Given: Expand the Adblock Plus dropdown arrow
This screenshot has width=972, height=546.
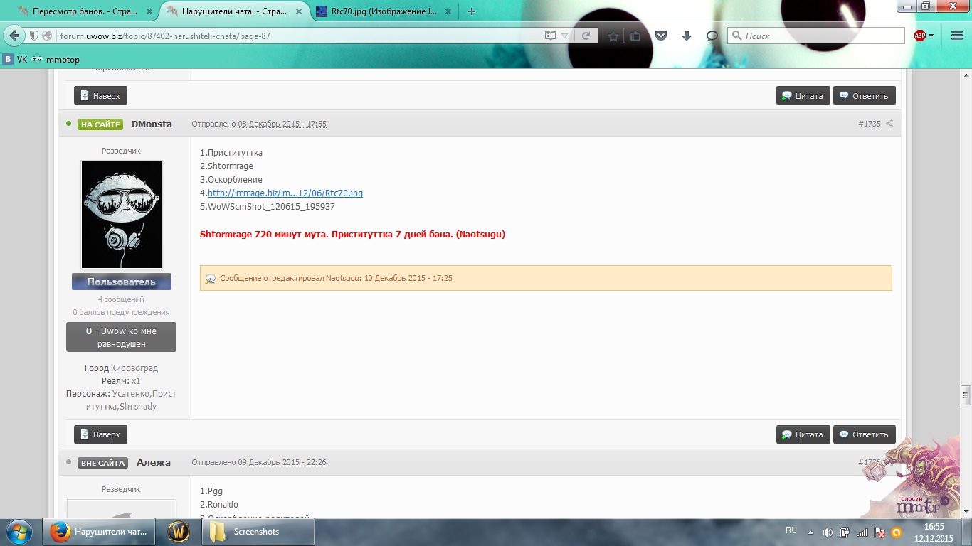Looking at the screenshot, I should point(932,36).
